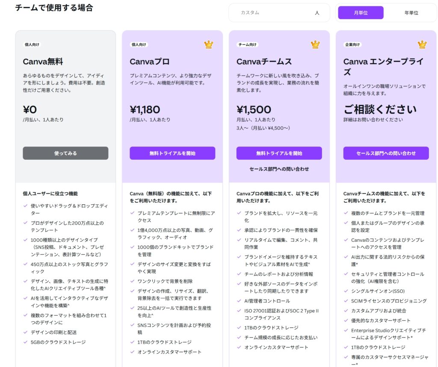Click the checkmark beside 承認によりブランドの一貫性を確保
This screenshot has height=367, width=438.
pos(239,230)
